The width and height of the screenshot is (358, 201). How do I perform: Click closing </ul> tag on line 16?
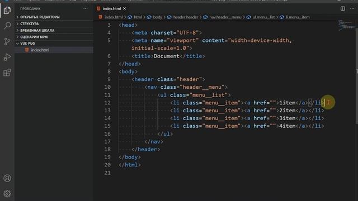[165, 134]
